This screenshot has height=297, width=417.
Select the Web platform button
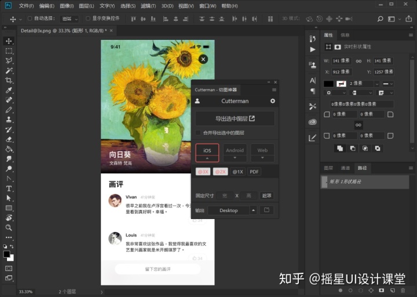click(x=262, y=150)
